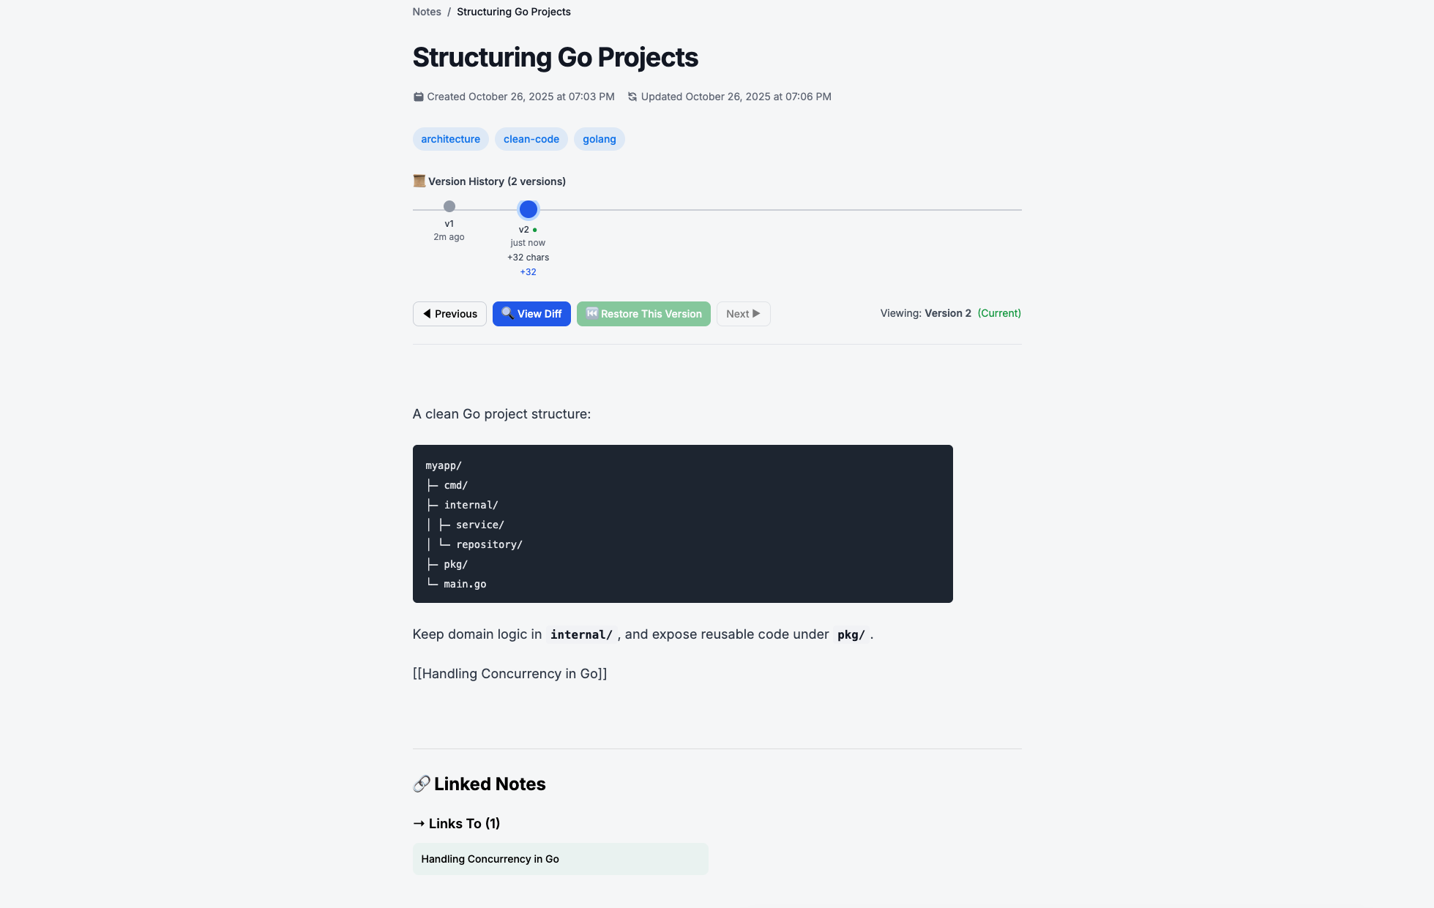Select the v2 marker on the timeline

(x=528, y=209)
